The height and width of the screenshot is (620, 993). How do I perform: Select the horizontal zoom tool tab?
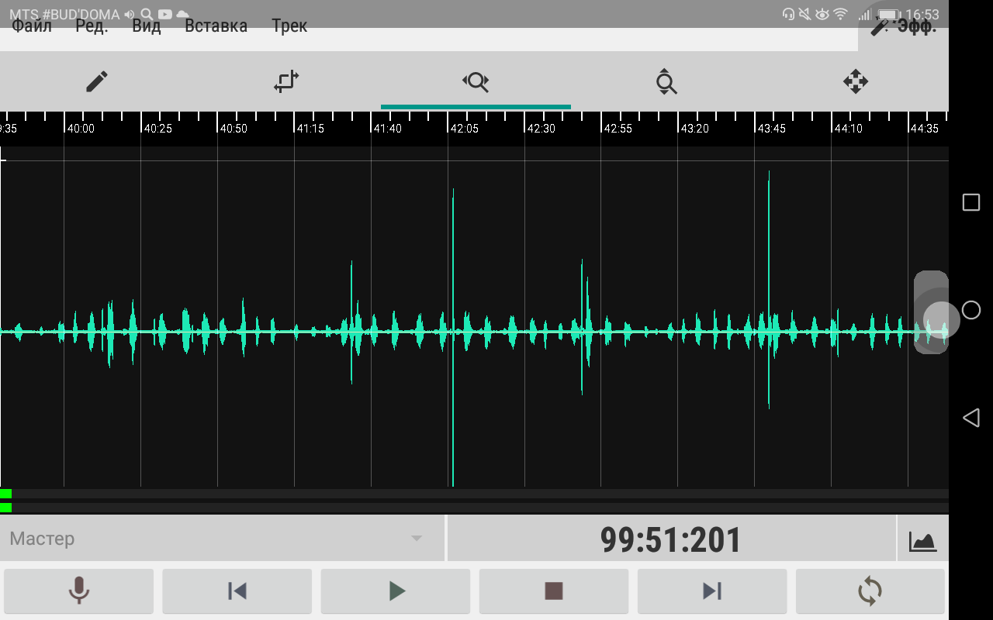click(x=476, y=81)
